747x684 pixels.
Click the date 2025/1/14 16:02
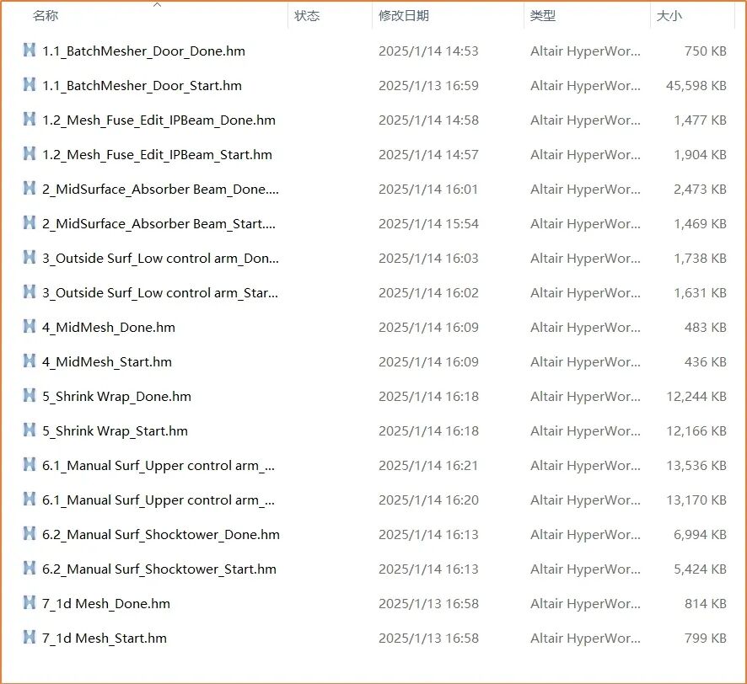coord(428,293)
